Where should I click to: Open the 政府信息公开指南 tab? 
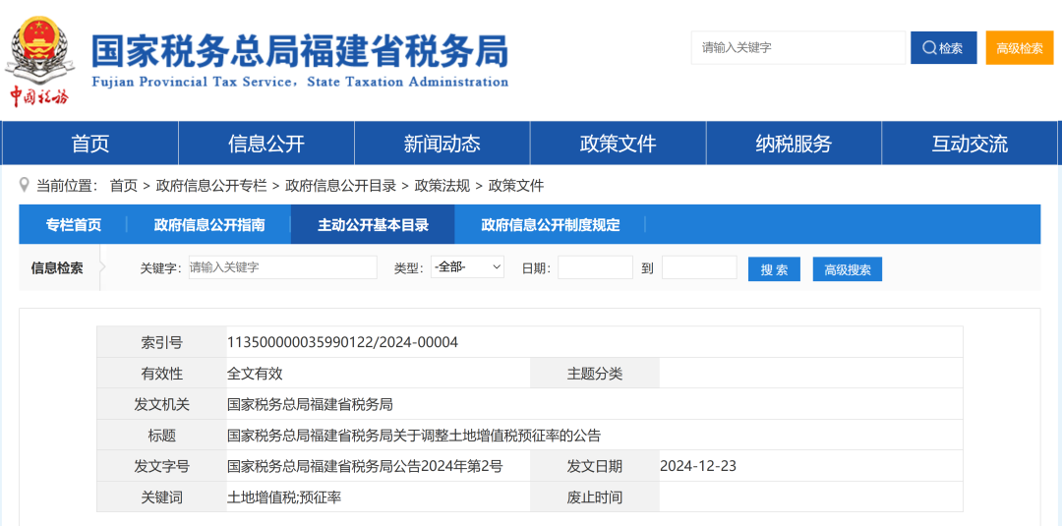pos(209,225)
